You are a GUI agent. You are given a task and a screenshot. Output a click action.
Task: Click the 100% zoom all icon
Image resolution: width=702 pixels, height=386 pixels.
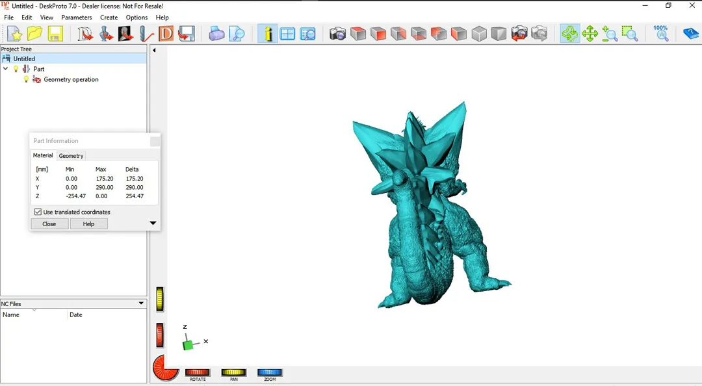coord(661,34)
